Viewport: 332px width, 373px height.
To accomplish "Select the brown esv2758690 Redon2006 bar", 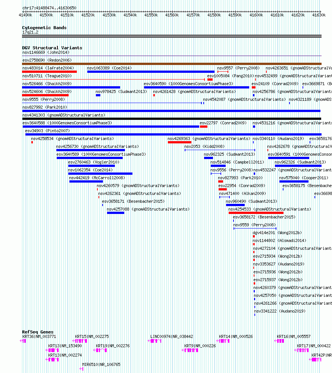I will pos(172,64).
